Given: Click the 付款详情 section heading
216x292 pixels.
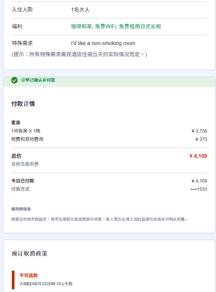Looking at the screenshot, I should click(23, 104).
